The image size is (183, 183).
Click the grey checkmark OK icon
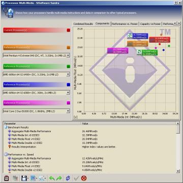click(76, 178)
